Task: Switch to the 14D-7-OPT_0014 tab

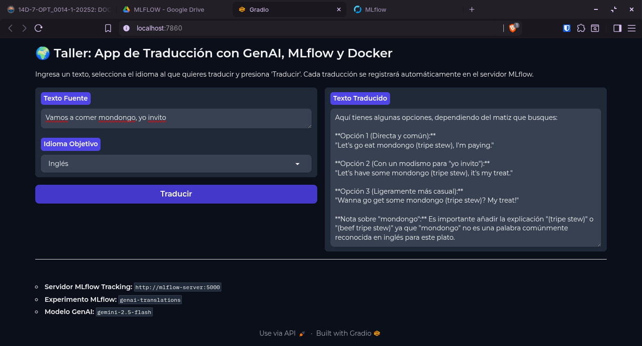Action: [58, 9]
